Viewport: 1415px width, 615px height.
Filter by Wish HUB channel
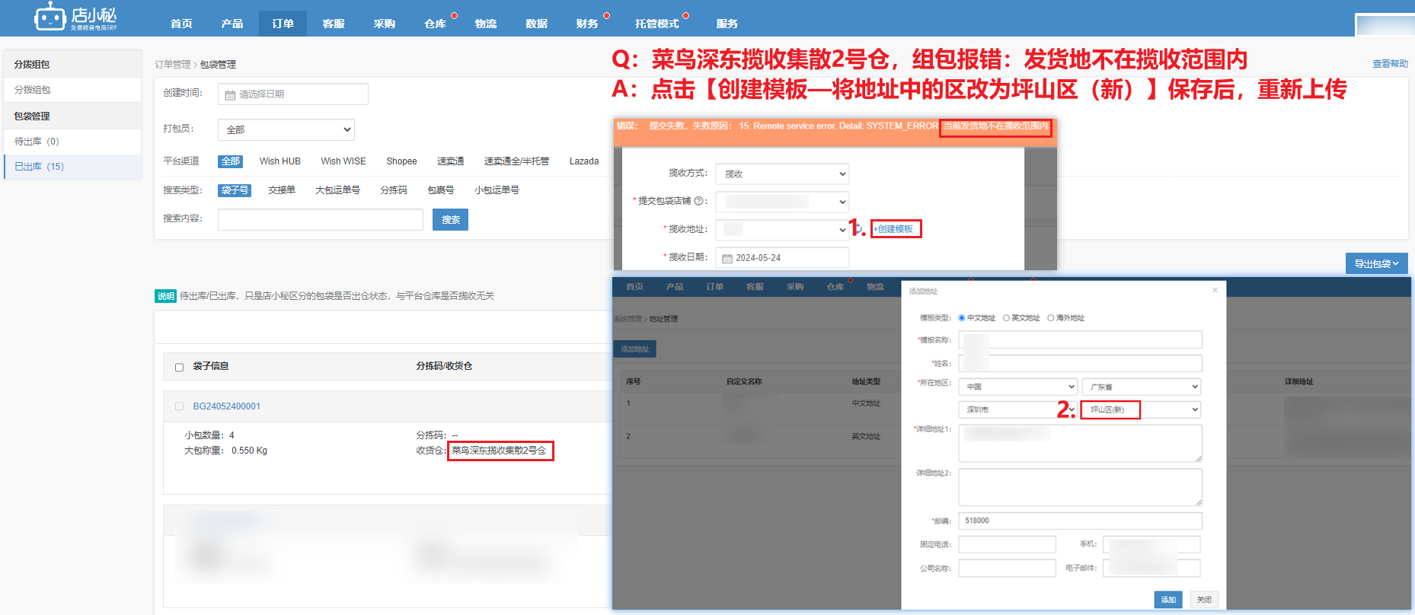280,161
